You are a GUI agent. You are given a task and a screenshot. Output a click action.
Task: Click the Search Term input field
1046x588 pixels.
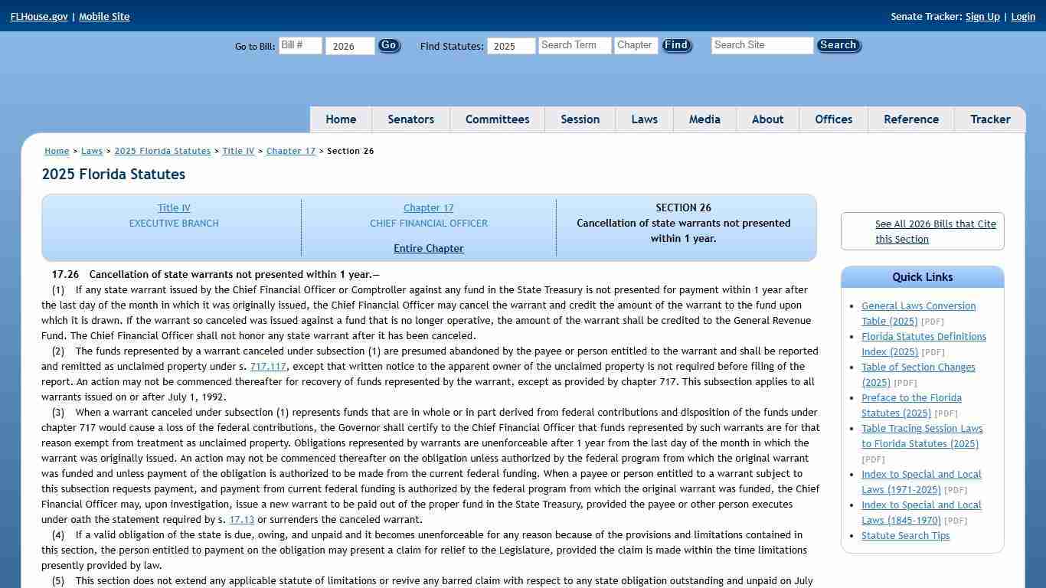[x=574, y=45]
